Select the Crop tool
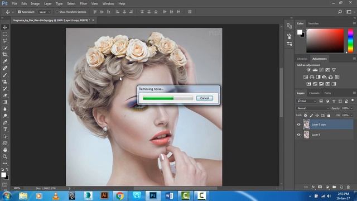 5,55
